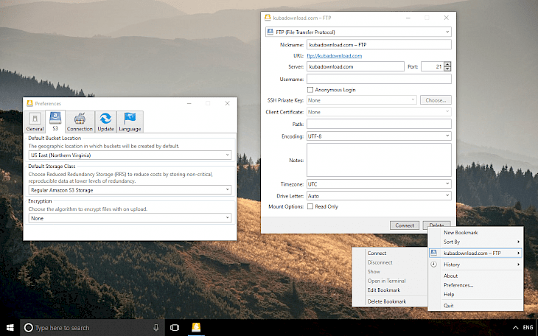Expand Default Bucket Location dropdown
The image size is (538, 336).
[x=130, y=155]
